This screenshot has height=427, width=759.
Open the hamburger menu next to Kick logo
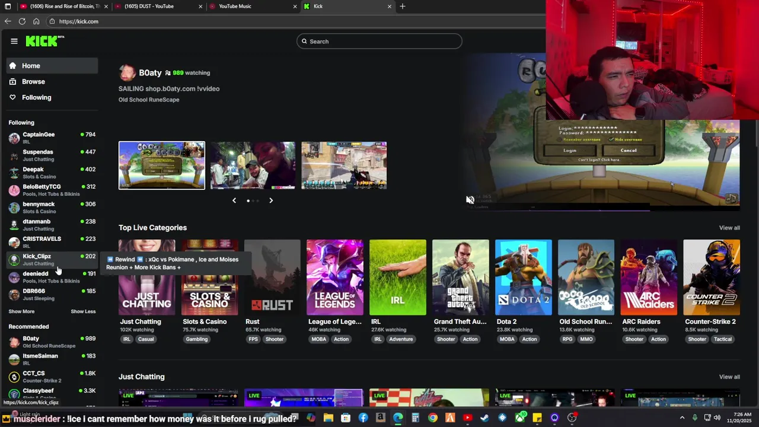coord(14,41)
